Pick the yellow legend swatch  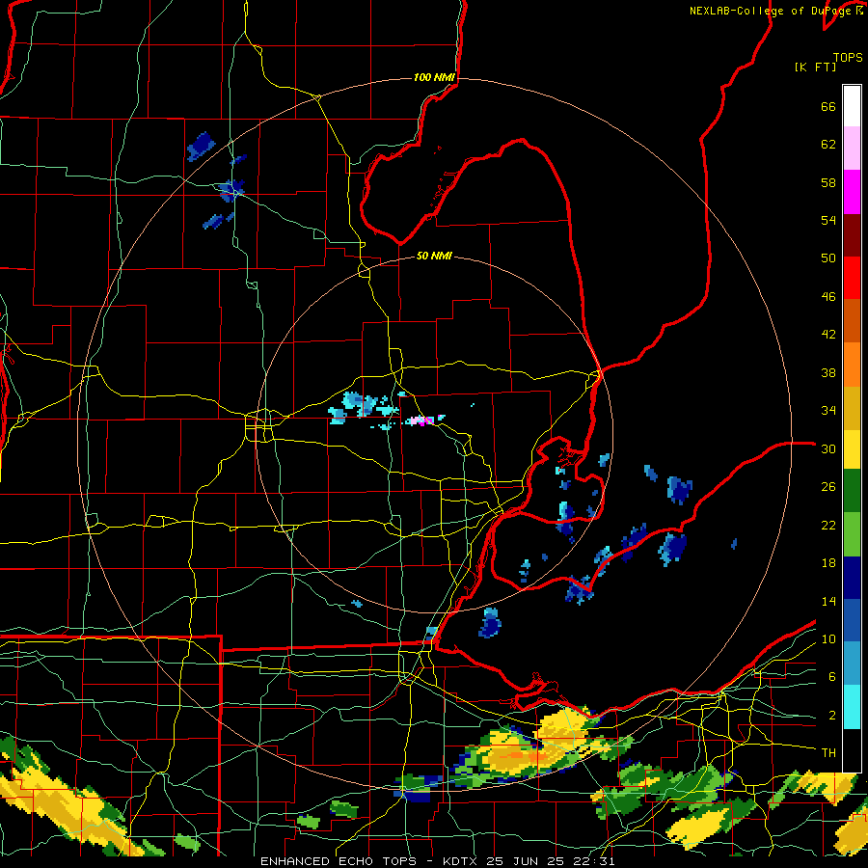852,448
